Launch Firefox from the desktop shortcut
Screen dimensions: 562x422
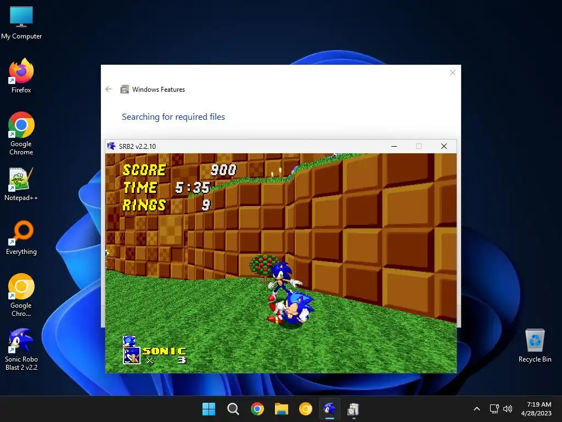click(x=21, y=76)
